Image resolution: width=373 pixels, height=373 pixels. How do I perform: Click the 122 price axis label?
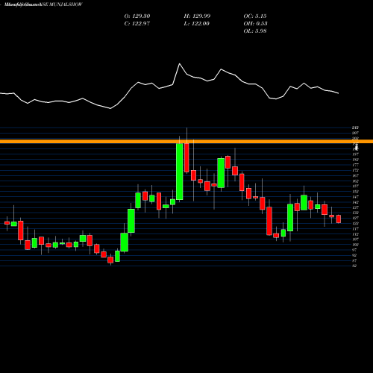point(355,223)
